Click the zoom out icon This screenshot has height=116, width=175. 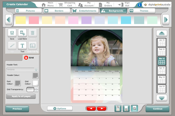134,108
